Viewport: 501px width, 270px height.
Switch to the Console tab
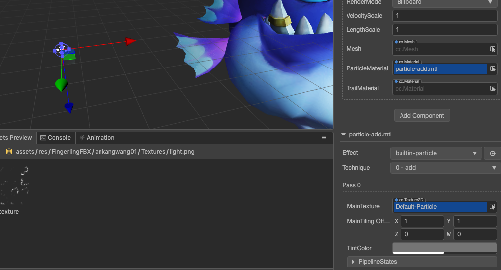(x=56, y=137)
